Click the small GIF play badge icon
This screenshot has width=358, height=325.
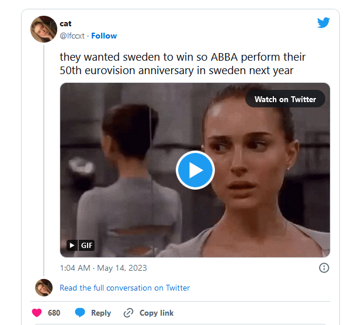tap(72, 246)
